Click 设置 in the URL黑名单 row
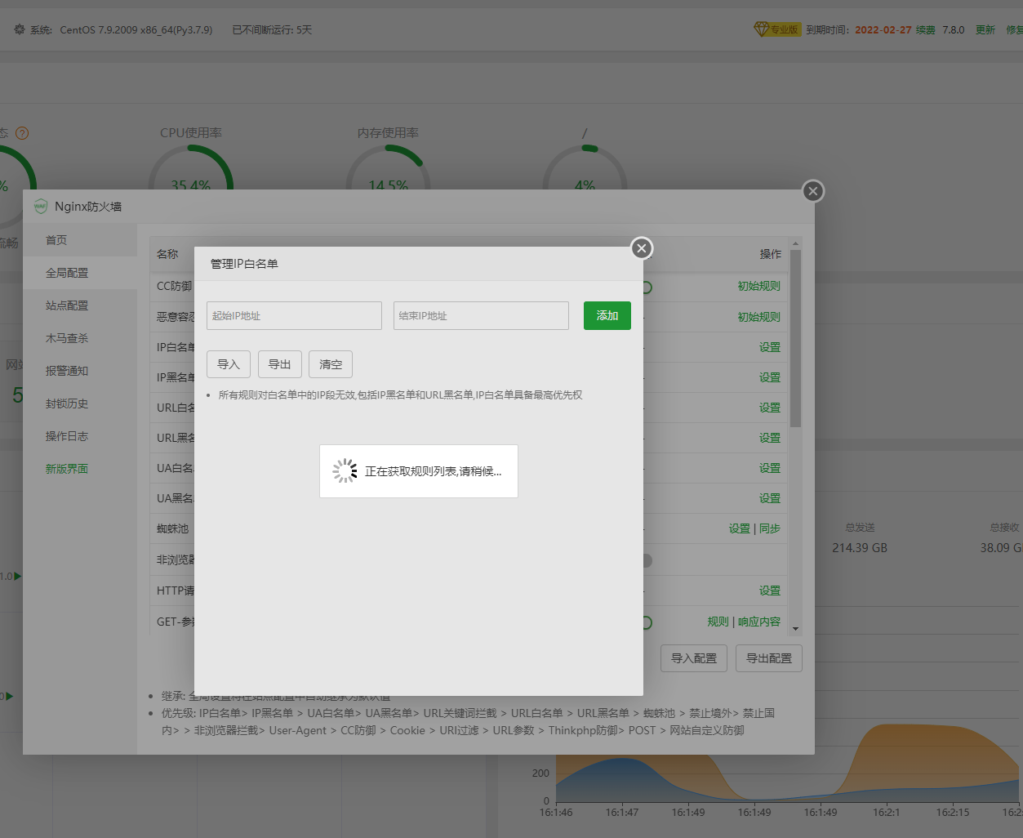Viewport: 1023px width, 838px height. 770,438
